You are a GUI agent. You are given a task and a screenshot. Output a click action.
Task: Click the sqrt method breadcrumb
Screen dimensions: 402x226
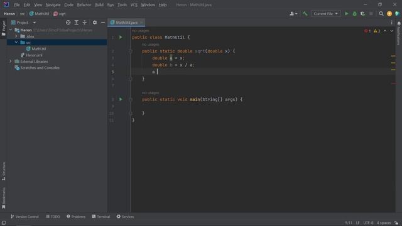coord(60,14)
